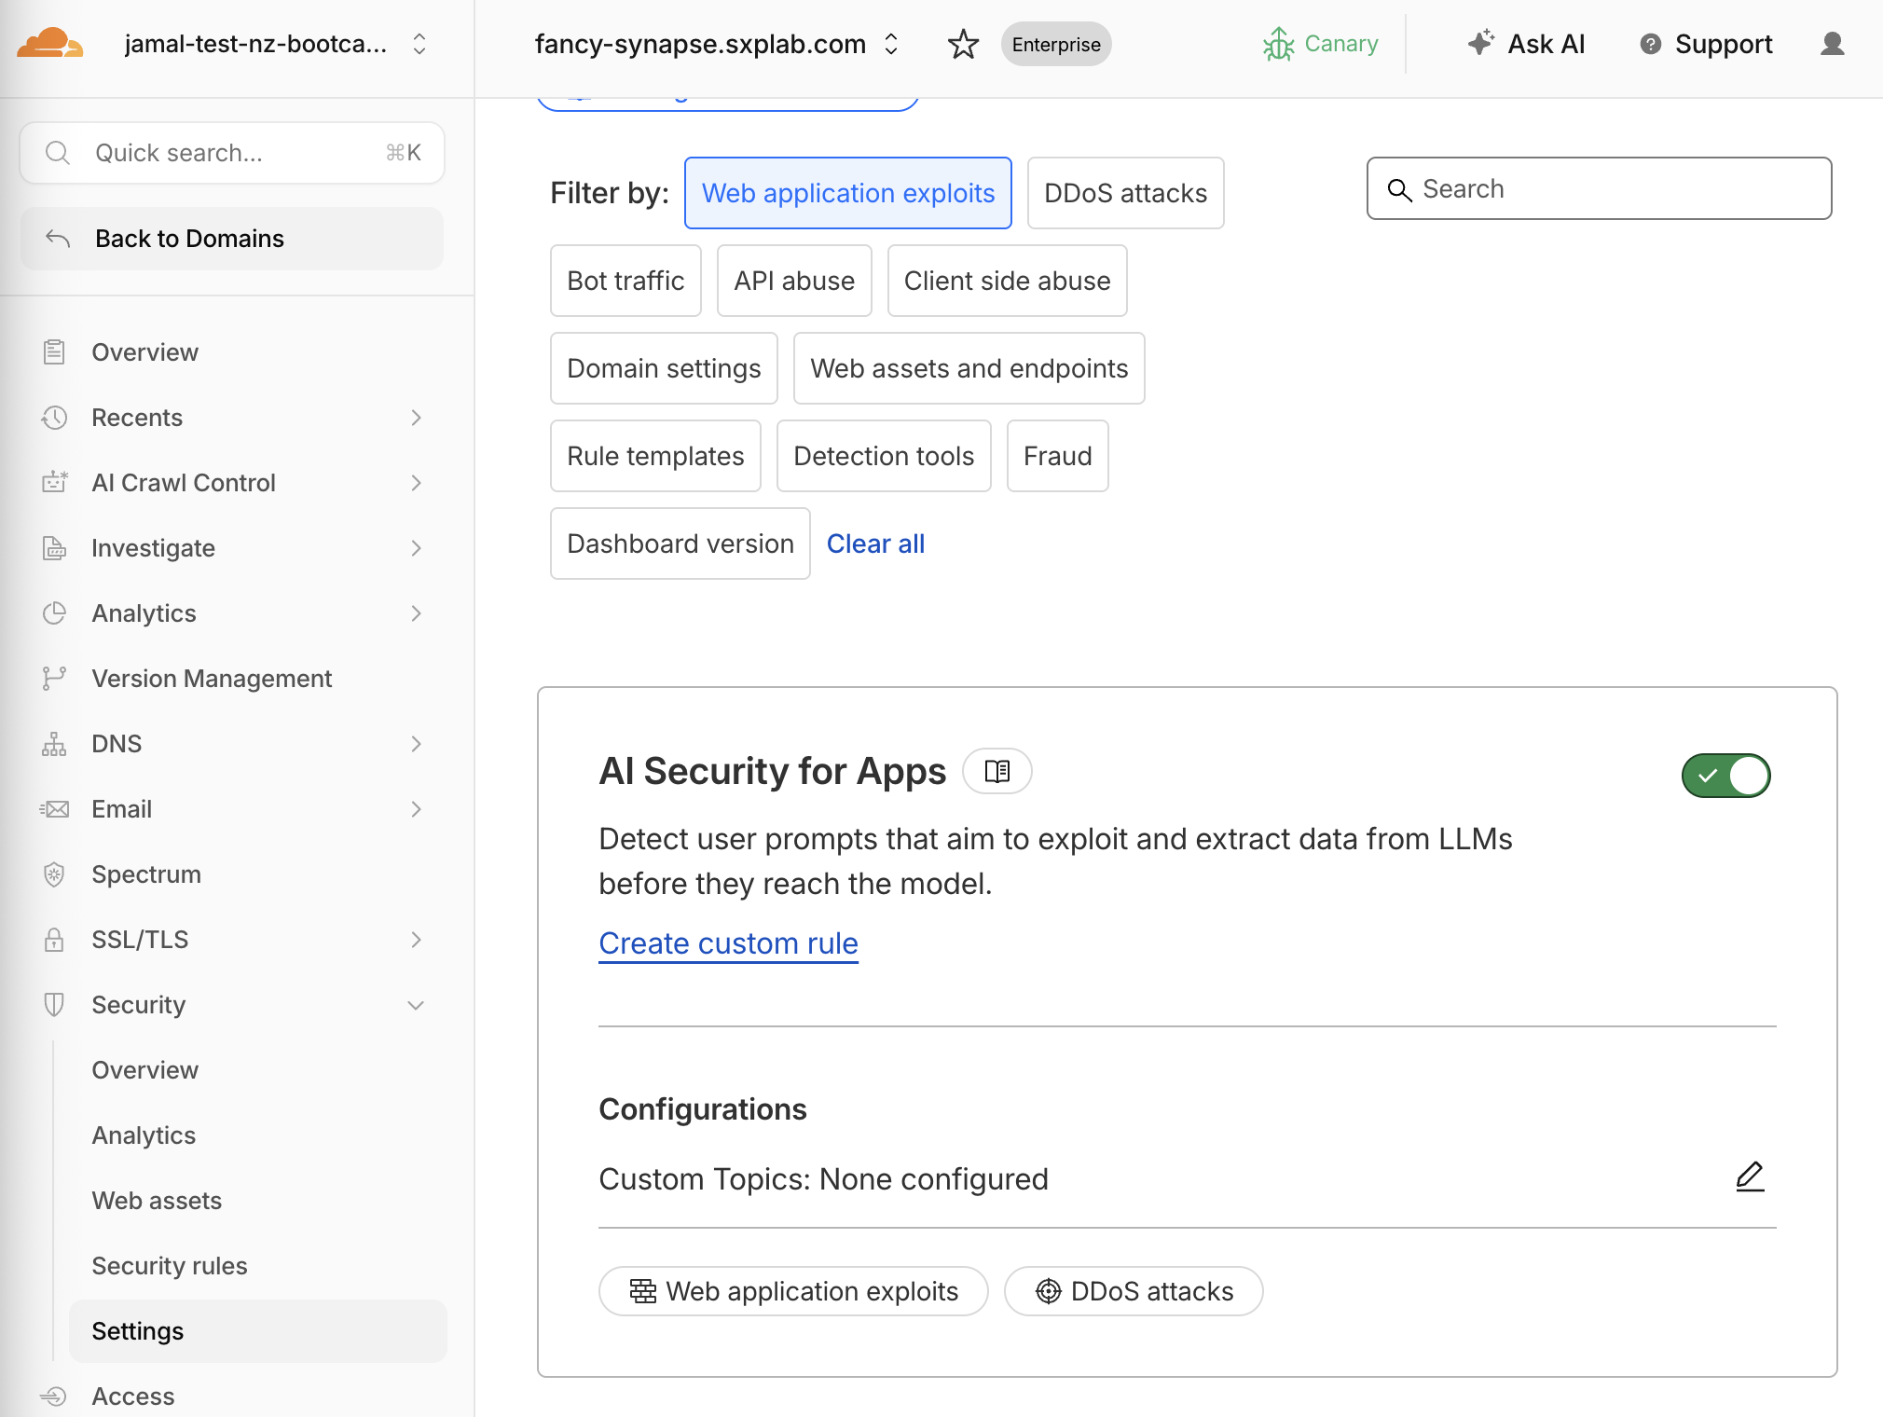The height and width of the screenshot is (1417, 1883).
Task: Disable the AI Security for Apps toggle
Action: (1725, 776)
